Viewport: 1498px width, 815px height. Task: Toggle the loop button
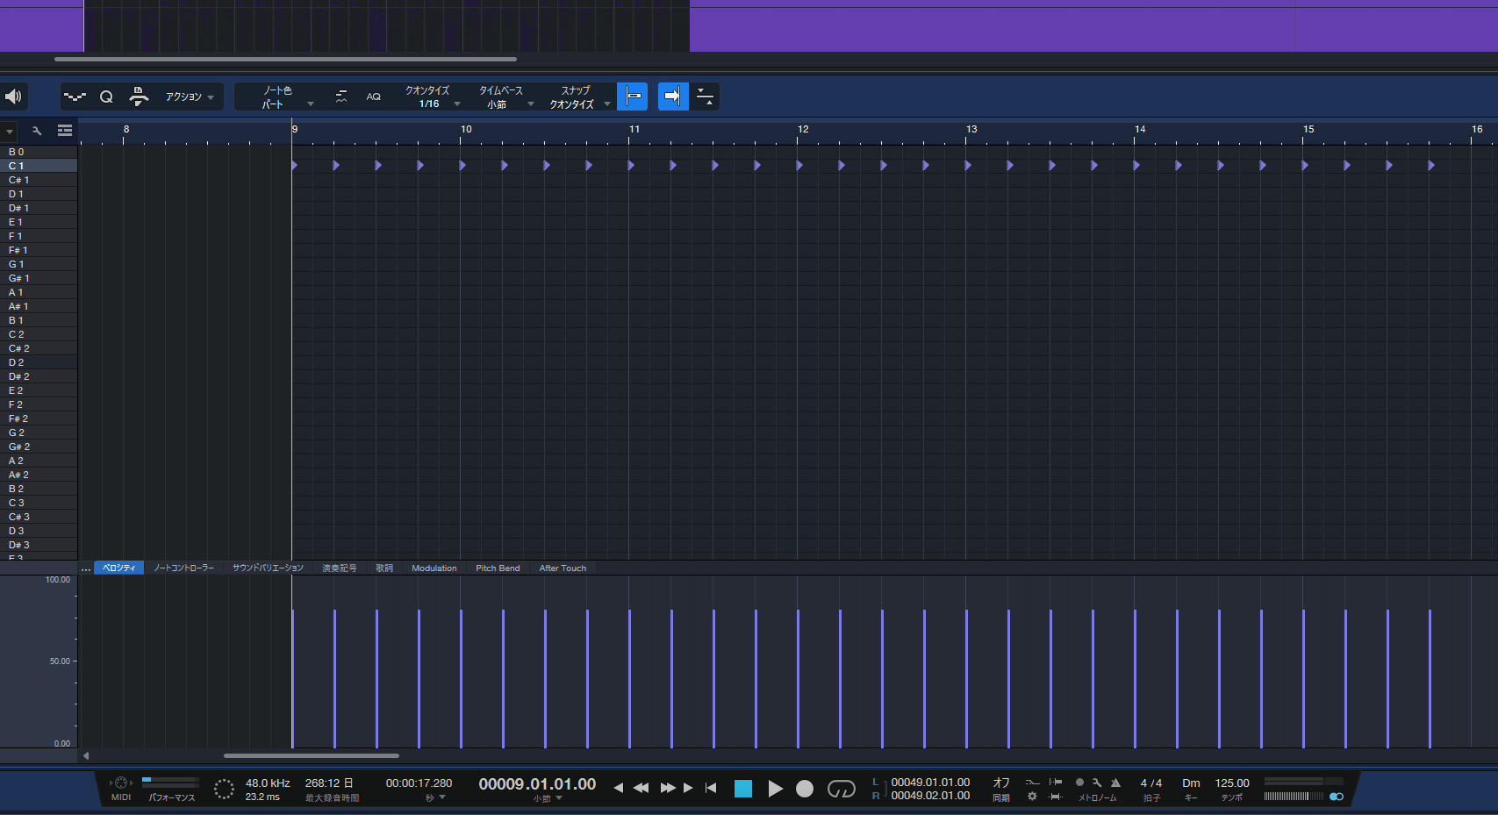click(842, 789)
